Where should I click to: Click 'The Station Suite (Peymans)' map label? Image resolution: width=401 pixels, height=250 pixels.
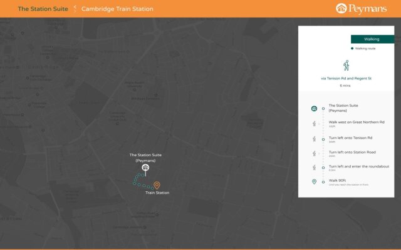tap(145, 157)
